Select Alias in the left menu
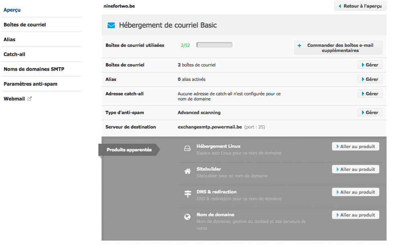This screenshot has height=245, width=399. point(10,40)
